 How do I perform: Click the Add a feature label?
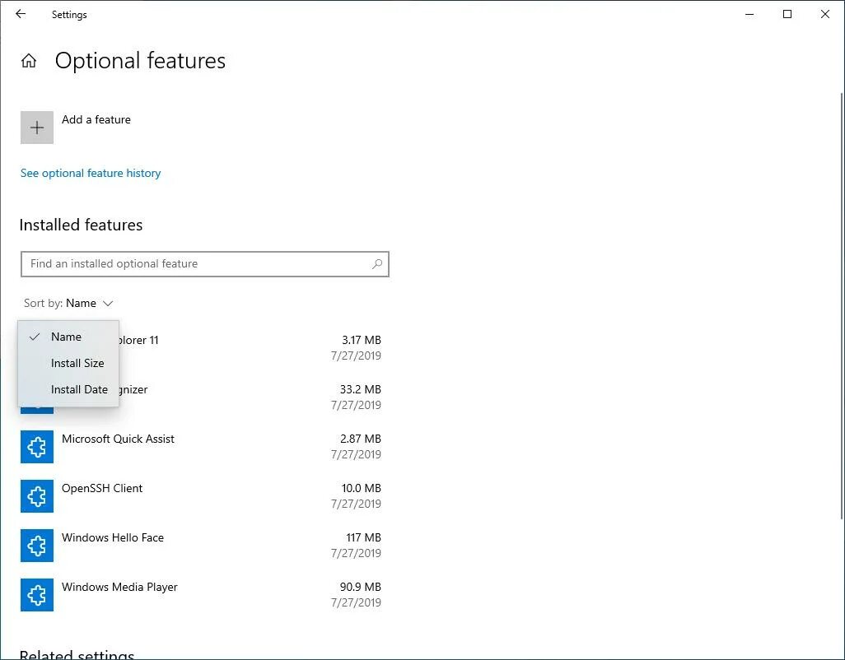[96, 119]
